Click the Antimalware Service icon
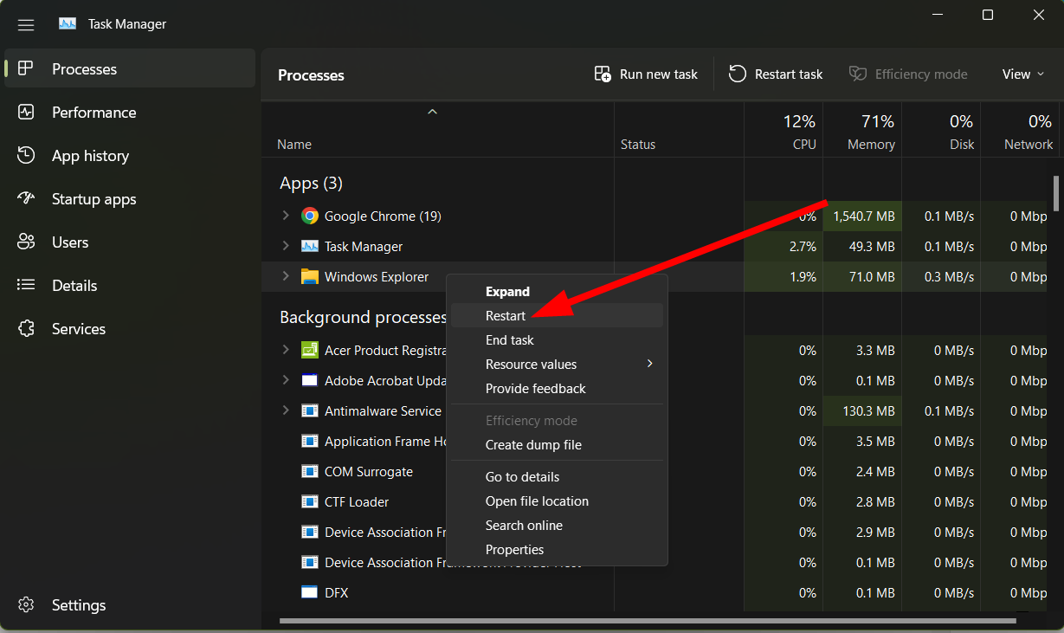1064x633 pixels. pos(310,410)
